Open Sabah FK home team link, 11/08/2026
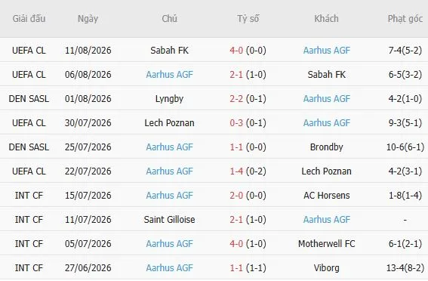The image size is (428, 281). pos(169,51)
